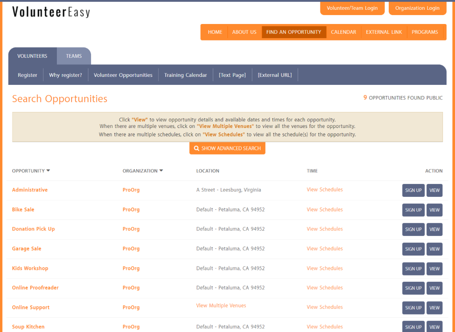View the Bike Sale details
Viewport: 455px width, 332px height.
(x=435, y=210)
